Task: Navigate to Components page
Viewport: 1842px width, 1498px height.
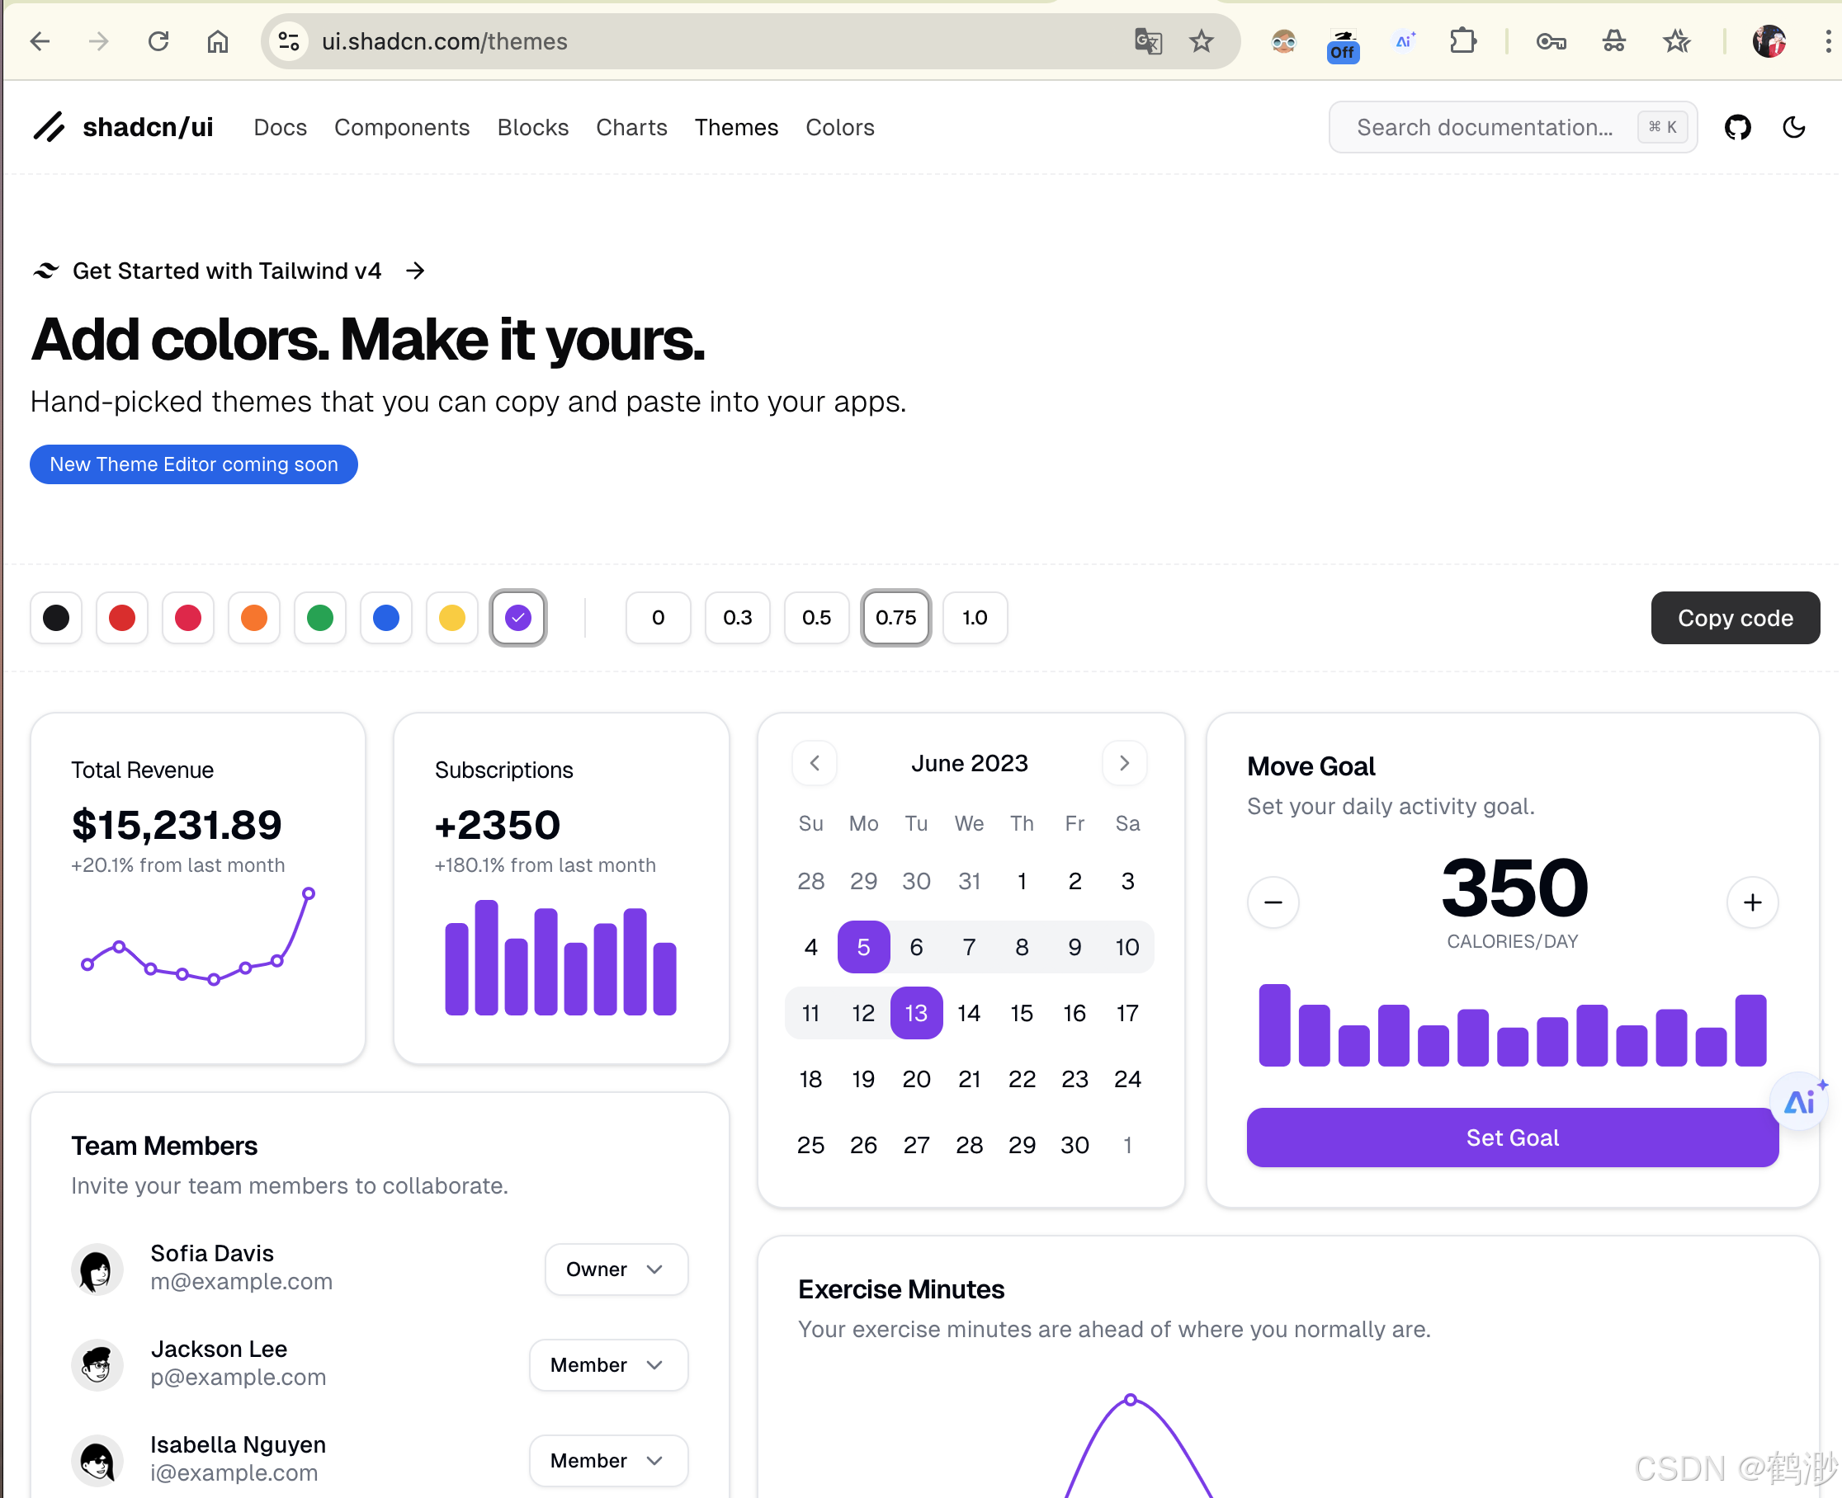Action: tap(401, 128)
